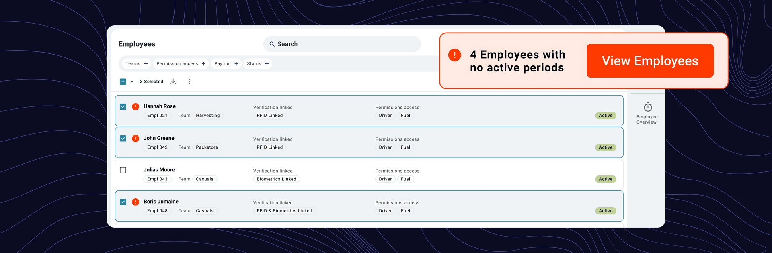The height and width of the screenshot is (253, 772).
Task: Open the three-dot more options menu
Action: [189, 82]
